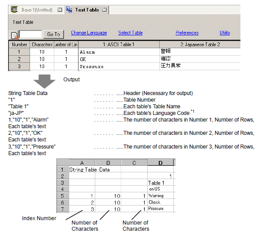Screen dimensions: 266x244
Task: Click the document icon beside Go To field
Action: coord(15,35)
